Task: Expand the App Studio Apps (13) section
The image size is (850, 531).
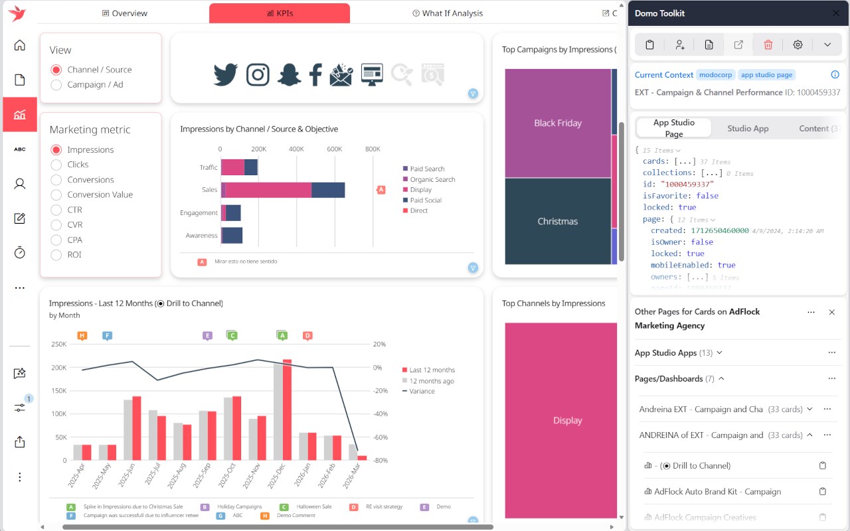Action: pyautogui.click(x=719, y=353)
